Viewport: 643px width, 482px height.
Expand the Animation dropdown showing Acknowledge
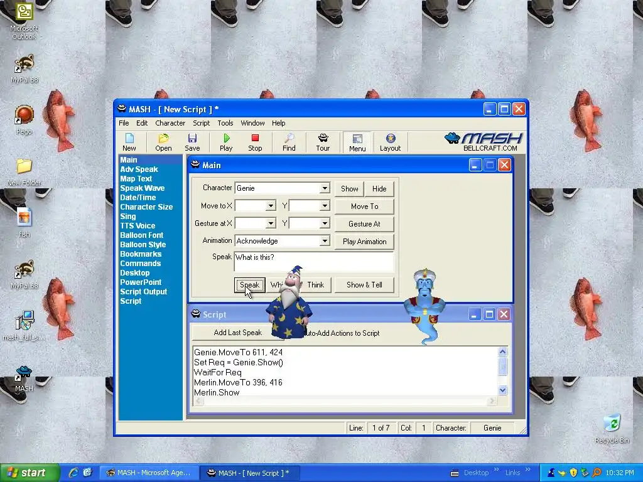pos(325,241)
